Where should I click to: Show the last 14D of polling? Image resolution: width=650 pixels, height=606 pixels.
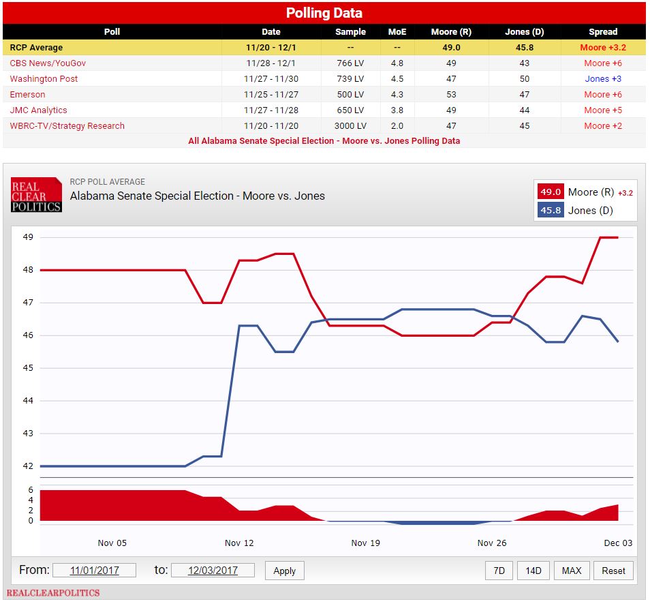click(533, 571)
